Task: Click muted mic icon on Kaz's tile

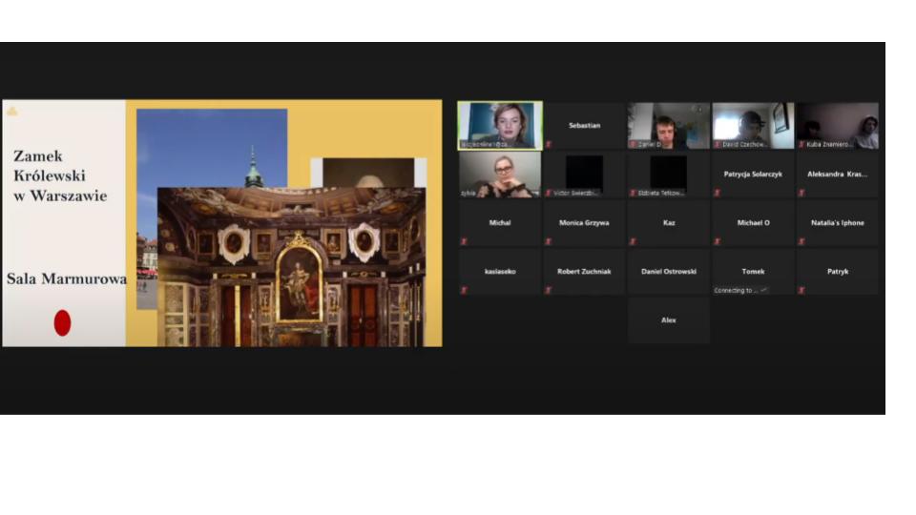Action: [633, 241]
